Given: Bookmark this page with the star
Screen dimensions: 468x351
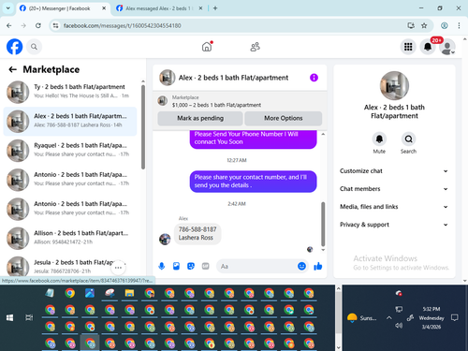Looking at the screenshot, I should coord(424,25).
